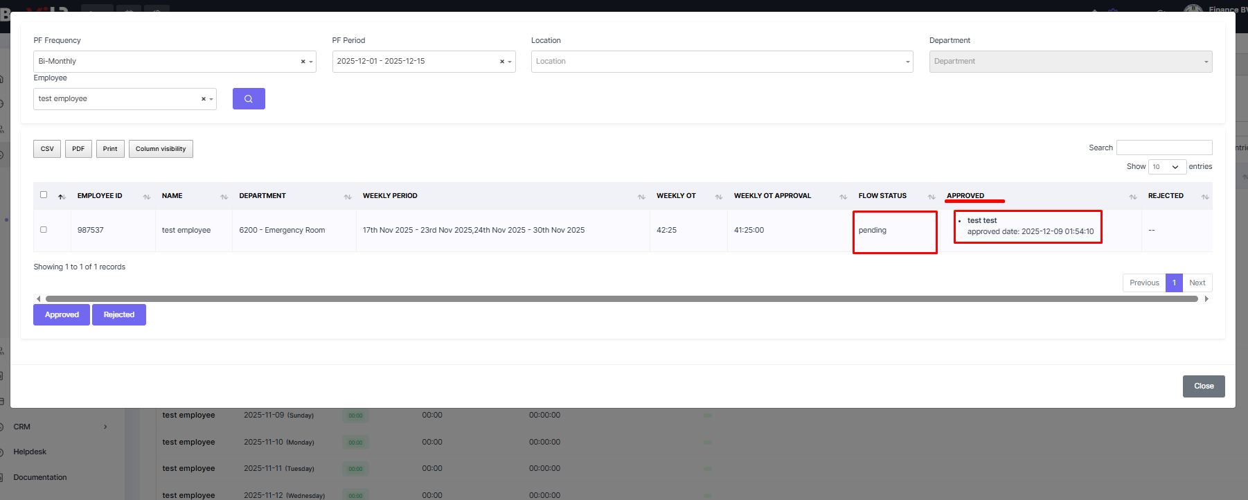
Task: Clear the Bi-Monthly PF Frequency selection
Action: pyautogui.click(x=303, y=62)
